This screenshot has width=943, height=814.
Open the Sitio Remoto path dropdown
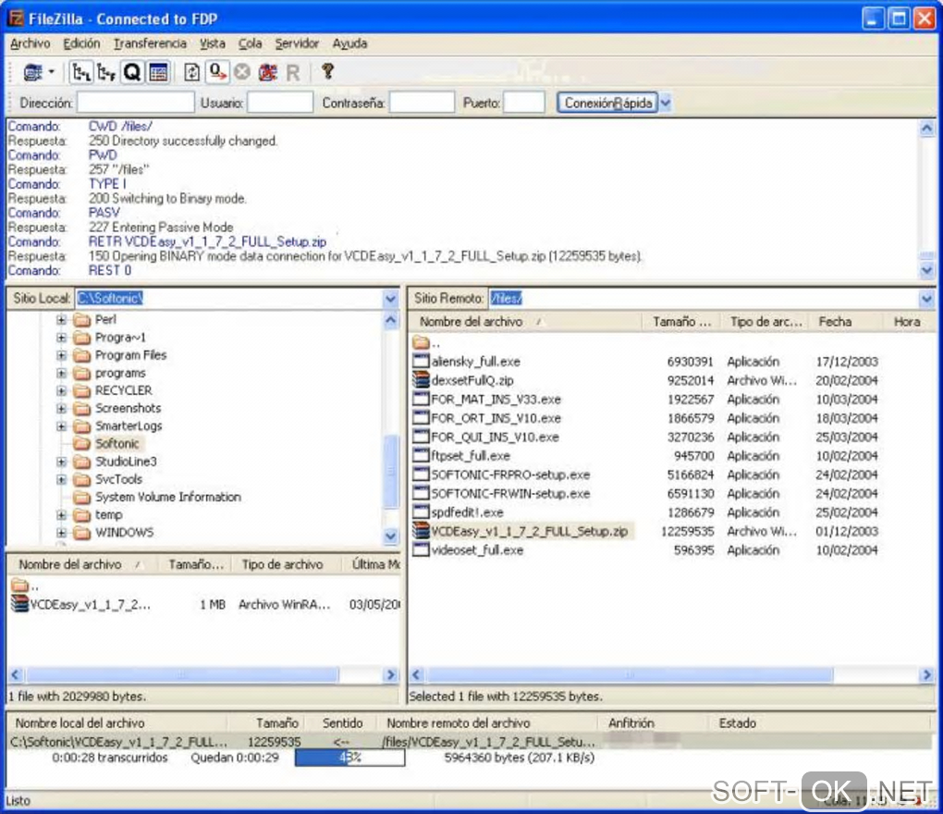925,299
